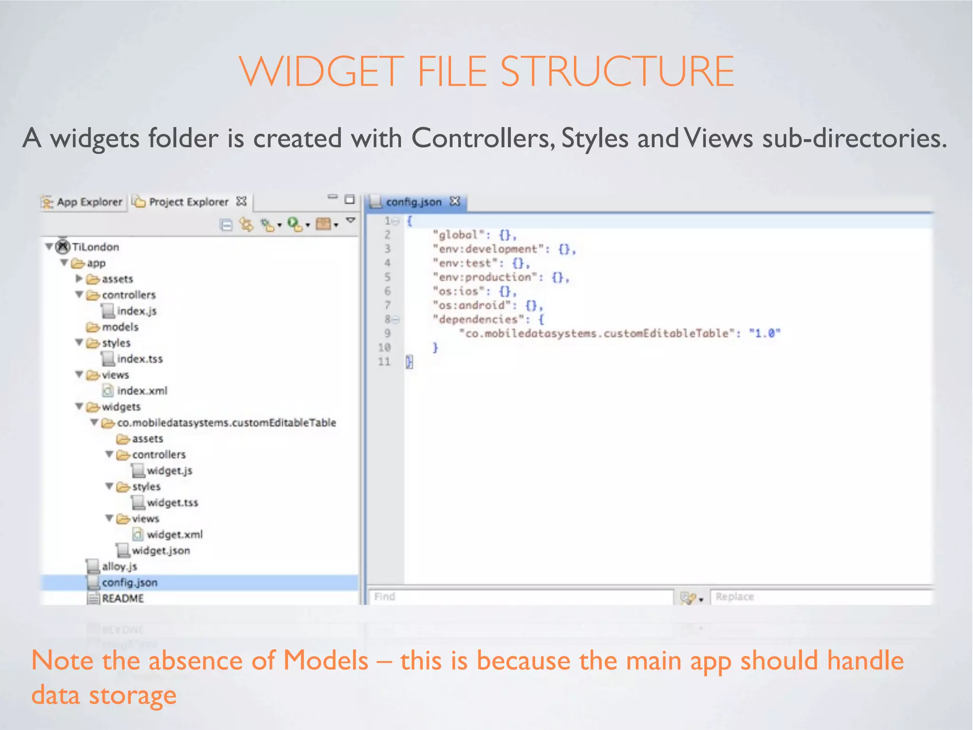Collapse the app styles folder
Screen dimensions: 973x730
tap(79, 343)
